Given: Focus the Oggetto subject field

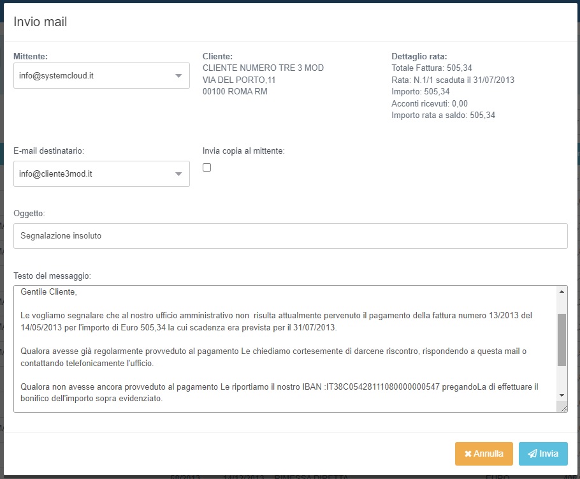Looking at the screenshot, I should tap(290, 236).
